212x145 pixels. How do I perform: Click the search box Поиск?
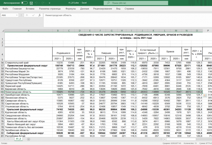click(136, 3)
